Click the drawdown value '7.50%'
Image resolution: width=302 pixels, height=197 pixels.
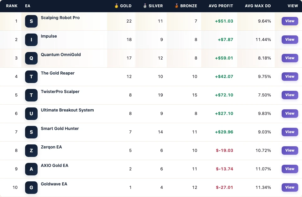click(x=264, y=95)
